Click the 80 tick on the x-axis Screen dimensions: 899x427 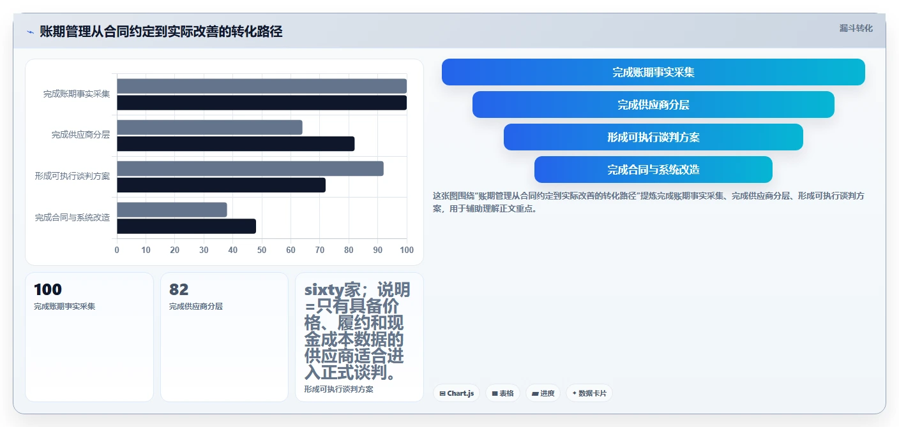click(349, 250)
